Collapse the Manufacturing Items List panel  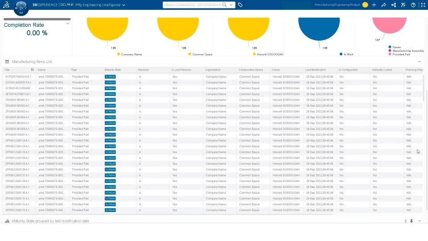pyautogui.click(x=420, y=62)
